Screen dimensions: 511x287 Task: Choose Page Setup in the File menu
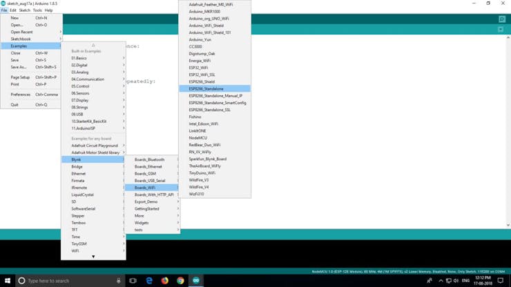[31, 77]
